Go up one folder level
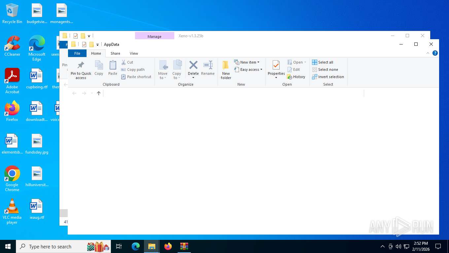 [x=99, y=93]
